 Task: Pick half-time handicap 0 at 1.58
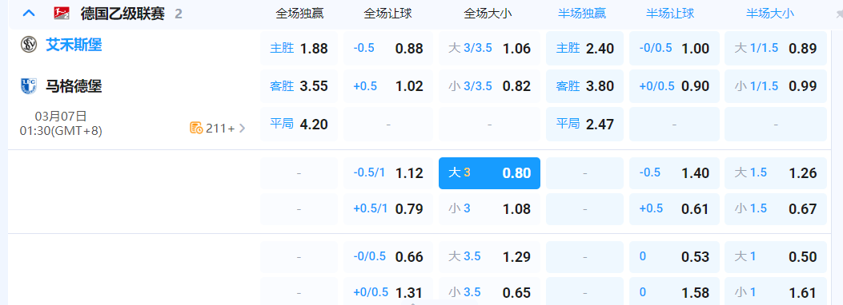coord(674,291)
